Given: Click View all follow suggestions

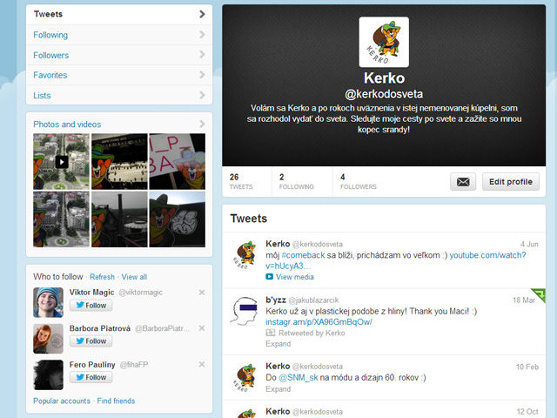Looking at the screenshot, I should coord(134,277).
